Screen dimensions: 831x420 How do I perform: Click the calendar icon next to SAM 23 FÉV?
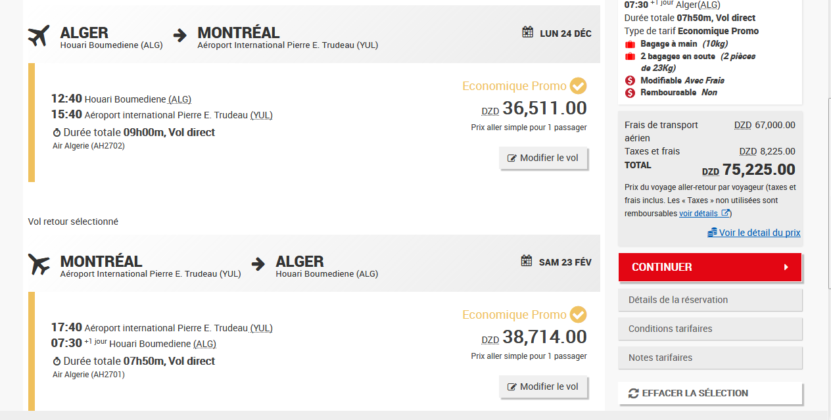pos(527,261)
